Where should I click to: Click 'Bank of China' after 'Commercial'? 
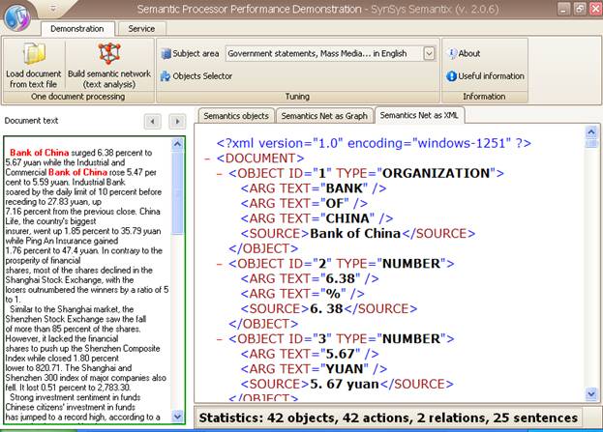pyautogui.click(x=77, y=172)
